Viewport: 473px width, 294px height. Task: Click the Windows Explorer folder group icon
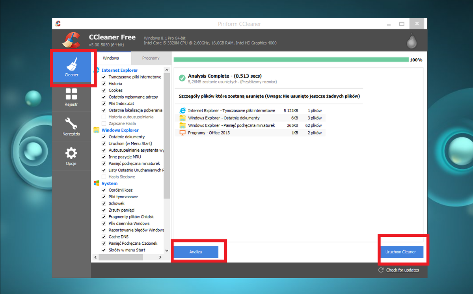coord(96,130)
